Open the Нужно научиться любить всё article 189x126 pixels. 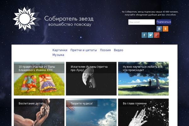(143, 79)
